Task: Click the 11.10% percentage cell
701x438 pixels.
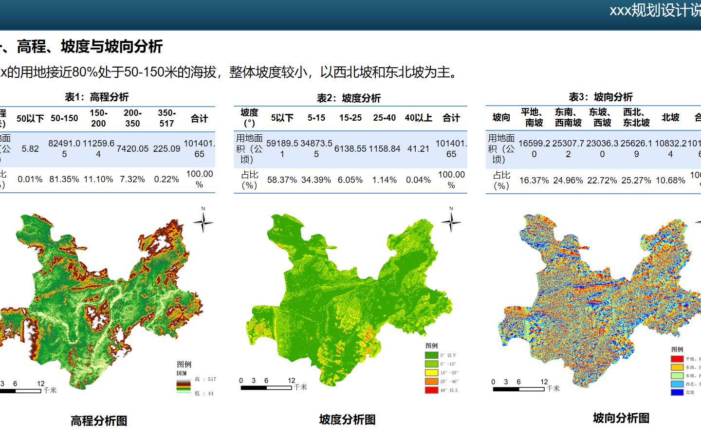Action: pos(98,179)
